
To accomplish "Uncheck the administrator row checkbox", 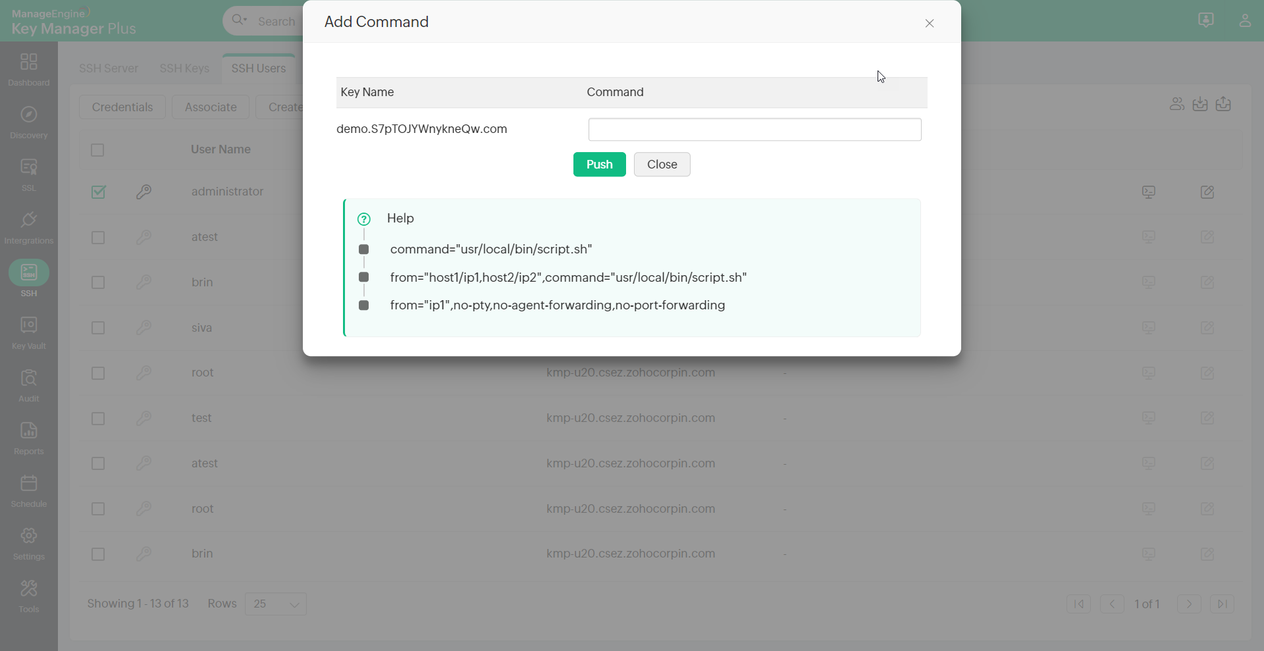I will click(x=98, y=192).
